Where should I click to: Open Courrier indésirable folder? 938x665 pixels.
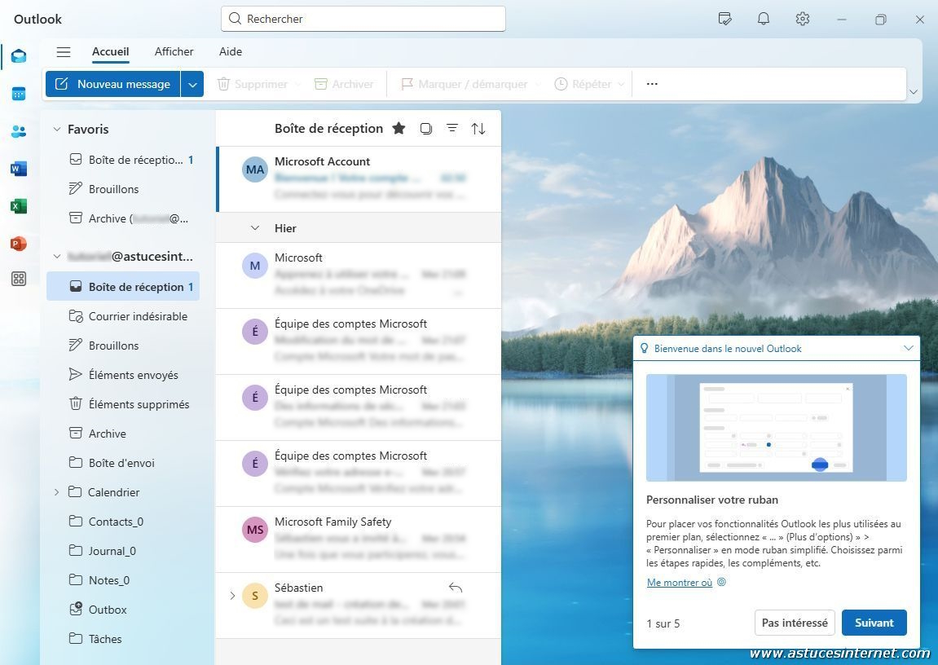click(123, 316)
